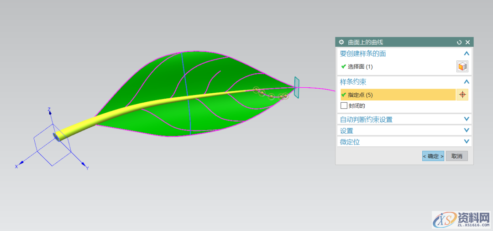
Task: Click the dialog settings gear icon
Action: (341, 42)
